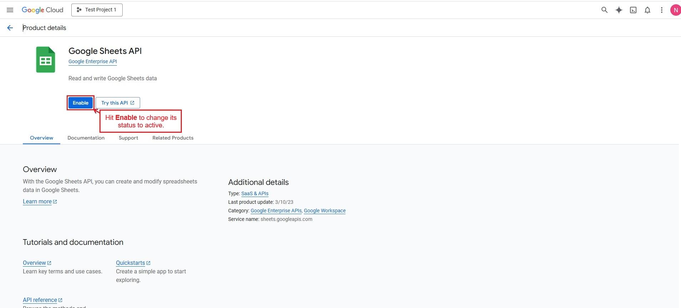Viewport: 681px width, 308px height.
Task: Open the Learn more link
Action: [37, 201]
